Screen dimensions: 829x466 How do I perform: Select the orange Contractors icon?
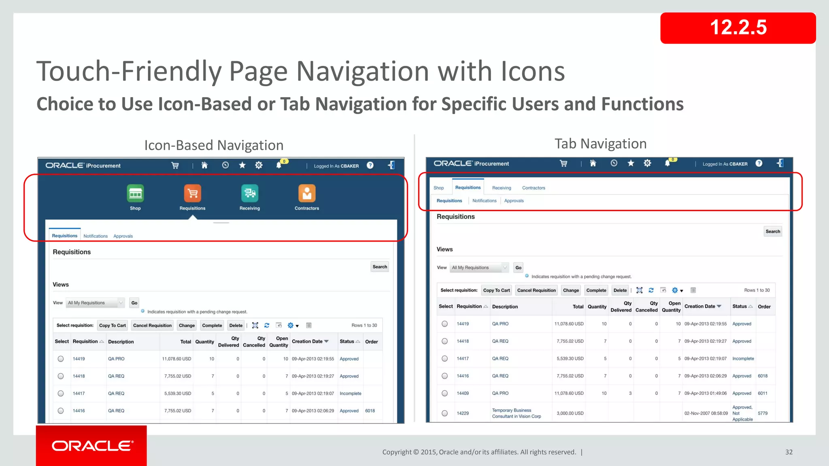coord(307,193)
